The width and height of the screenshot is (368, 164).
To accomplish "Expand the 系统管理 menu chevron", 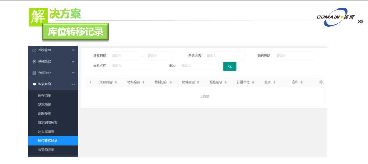I will (x=73, y=50).
